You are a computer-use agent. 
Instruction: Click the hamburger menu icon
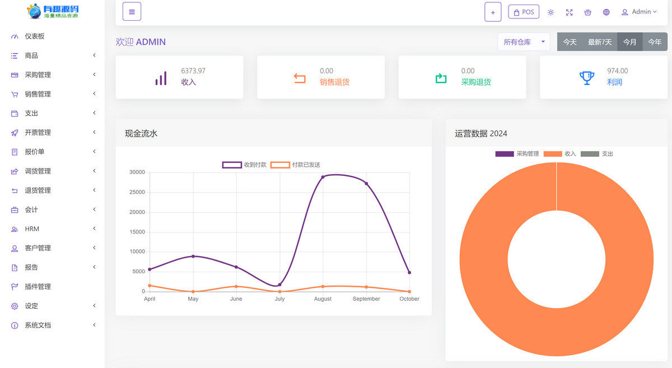[x=132, y=12]
